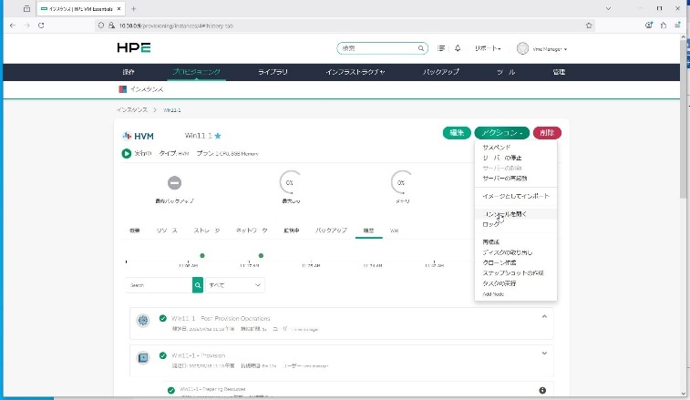Click the notification bell icon
The height and width of the screenshot is (400, 690).
[458, 48]
